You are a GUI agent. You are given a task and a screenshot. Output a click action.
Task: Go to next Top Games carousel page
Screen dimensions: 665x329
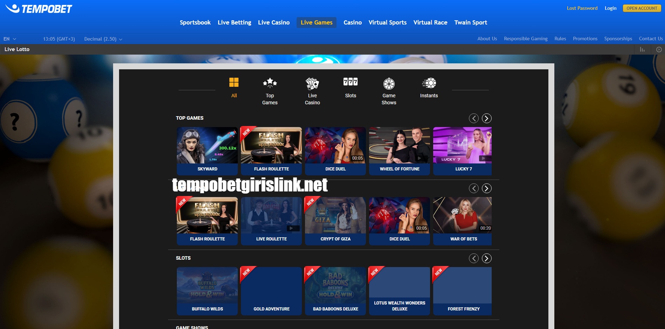(487, 118)
